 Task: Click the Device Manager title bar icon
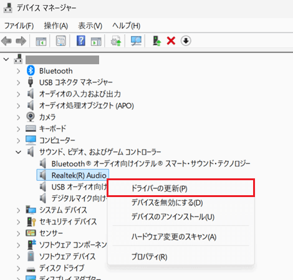tap(8, 8)
